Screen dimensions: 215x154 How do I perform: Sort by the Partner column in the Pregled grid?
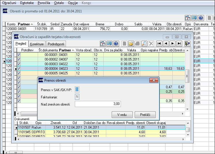65,50
